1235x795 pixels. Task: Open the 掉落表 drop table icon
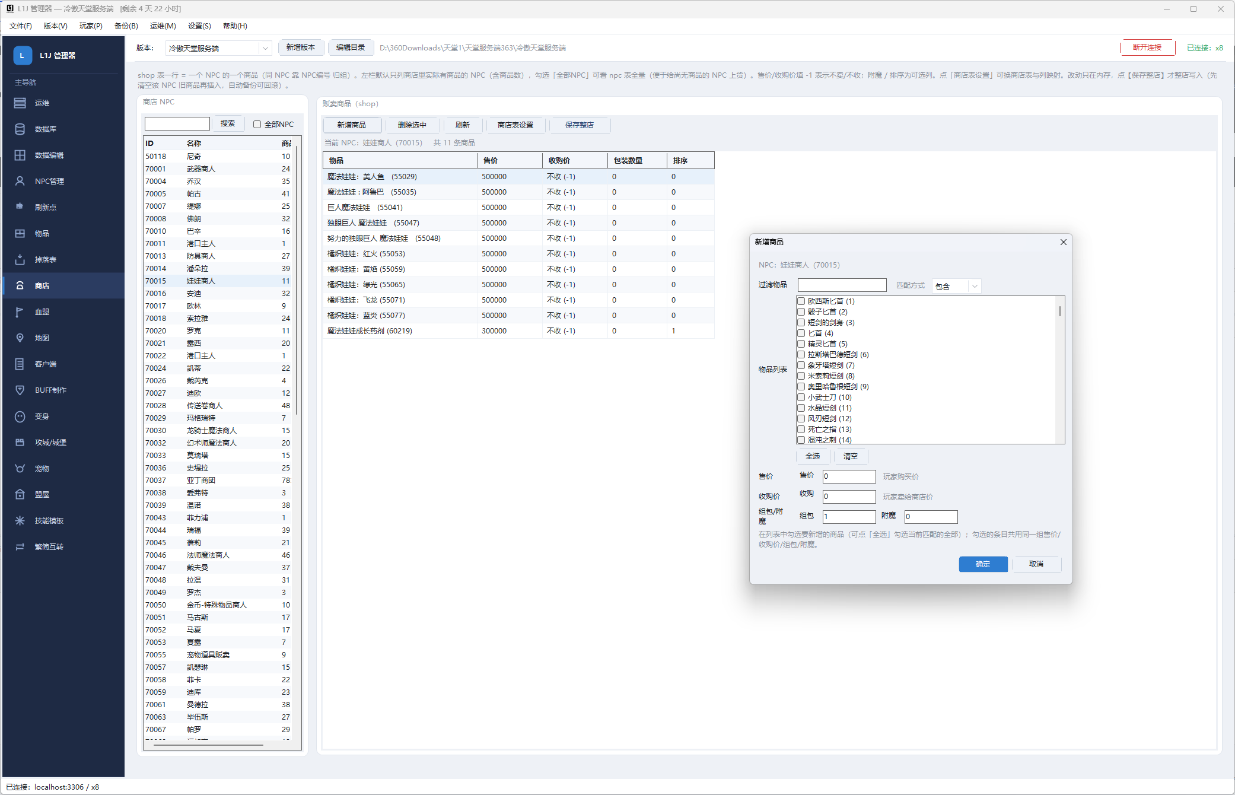20,259
